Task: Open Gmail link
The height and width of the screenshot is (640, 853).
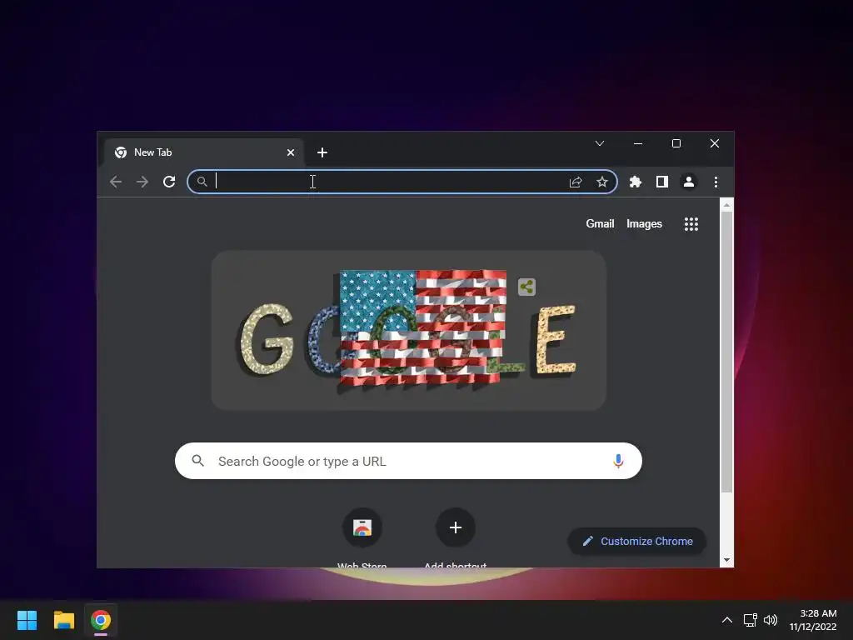Action: [x=600, y=223]
